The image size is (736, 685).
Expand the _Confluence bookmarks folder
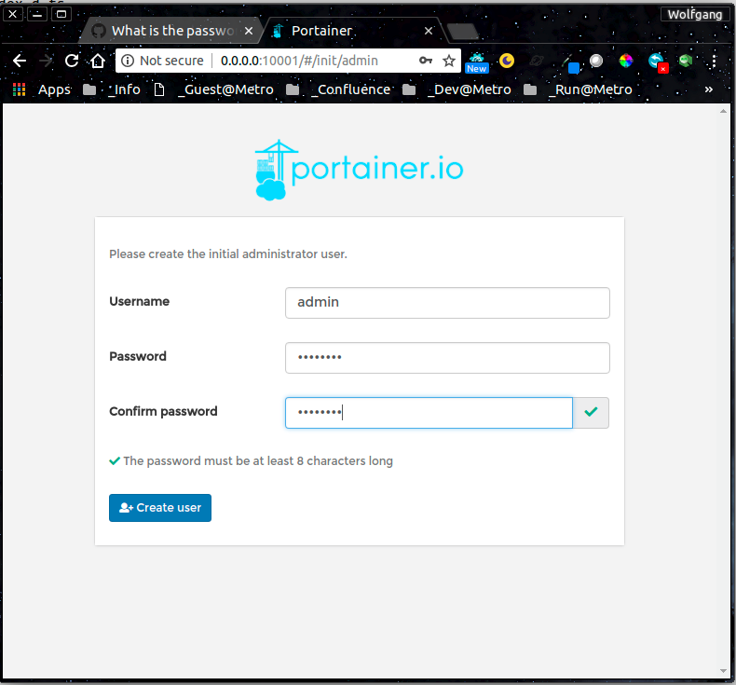point(338,89)
